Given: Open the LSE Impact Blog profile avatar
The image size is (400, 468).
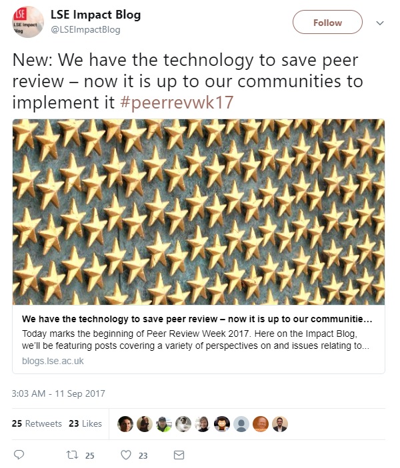Looking at the screenshot, I should (28, 22).
